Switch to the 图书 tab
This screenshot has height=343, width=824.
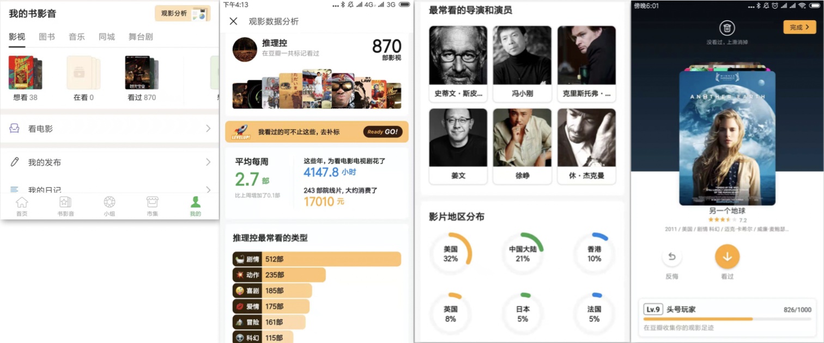click(x=47, y=37)
